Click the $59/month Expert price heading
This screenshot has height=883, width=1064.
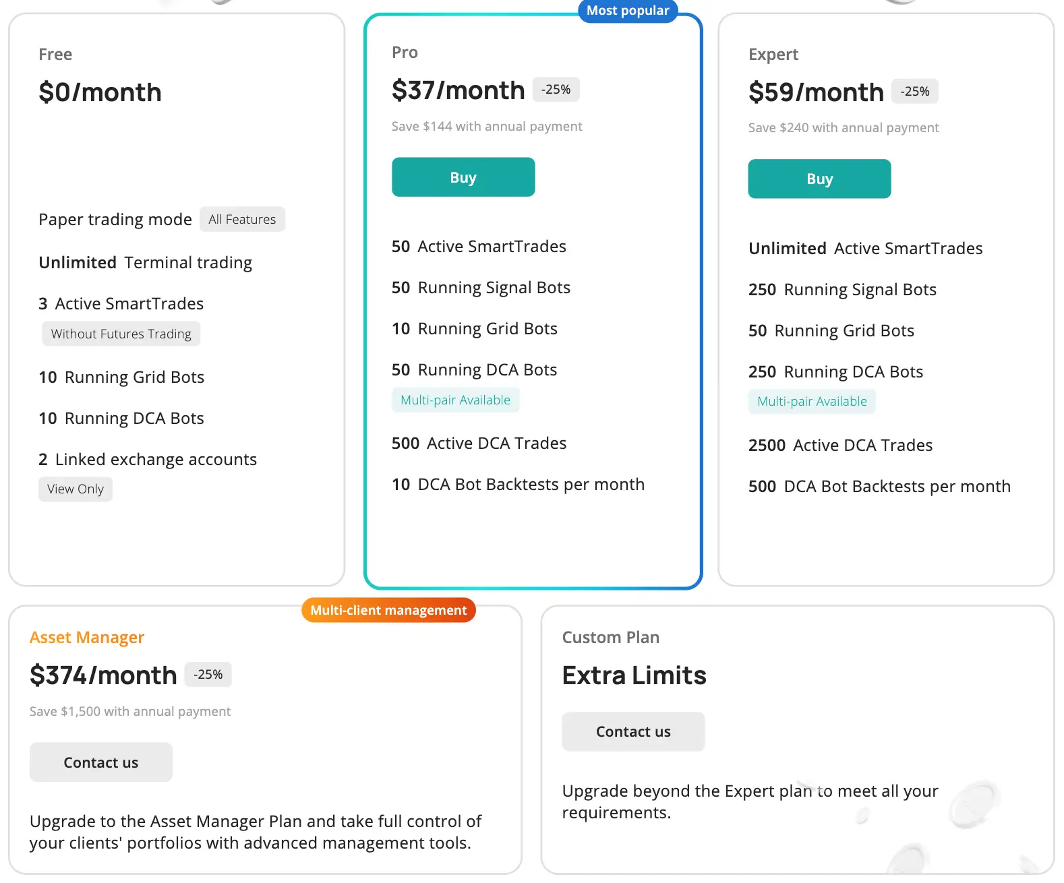tap(815, 92)
